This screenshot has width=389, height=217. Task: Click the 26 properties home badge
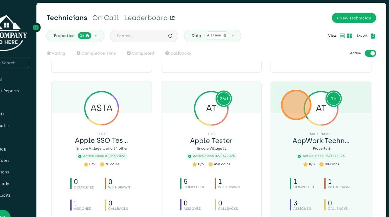pyautogui.click(x=84, y=36)
